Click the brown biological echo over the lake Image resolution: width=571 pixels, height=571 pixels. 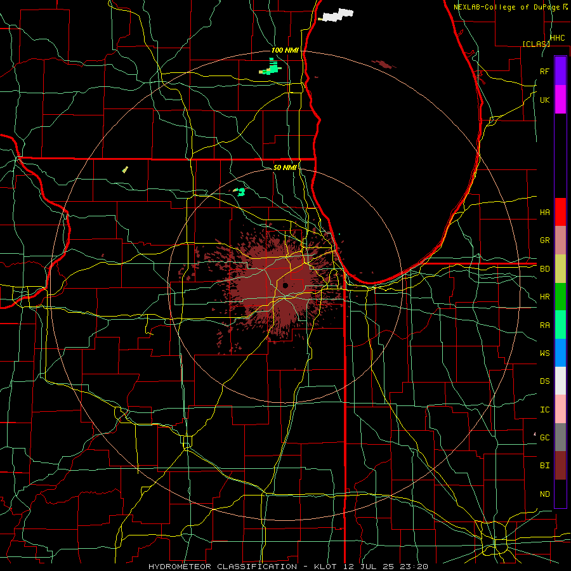coord(383,65)
